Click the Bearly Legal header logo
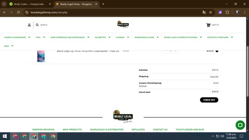Image resolution: width=249 pixels, height=140 pixels. (123, 24)
